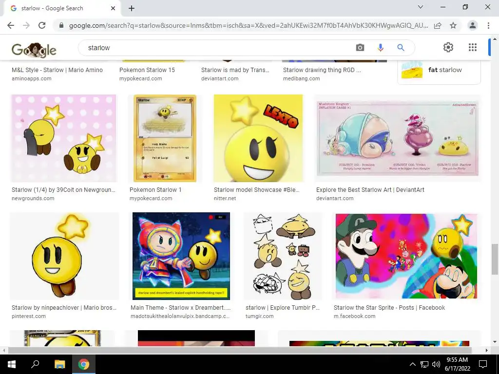
Task: Start voice search with microphone icon
Action: tap(380, 48)
